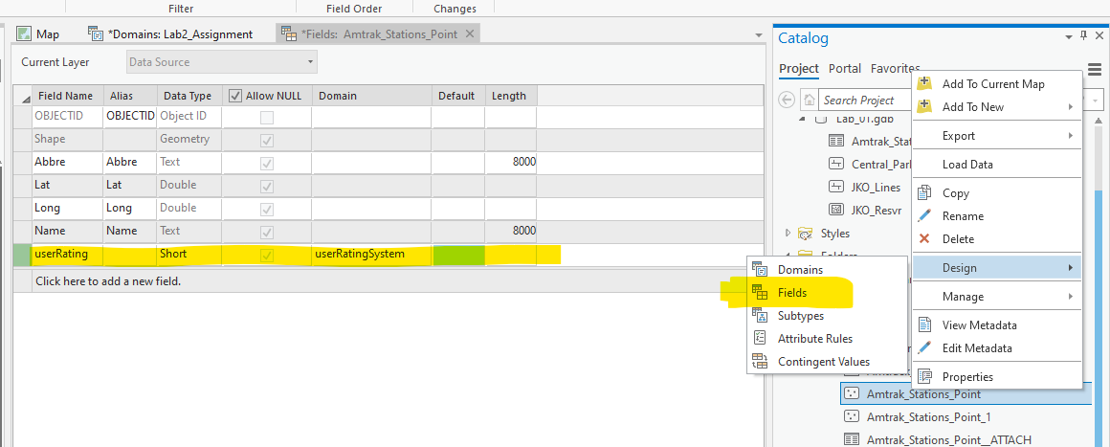Open Attribute Rules in Design submenu
This screenshot has width=1110, height=447.
[x=814, y=339]
